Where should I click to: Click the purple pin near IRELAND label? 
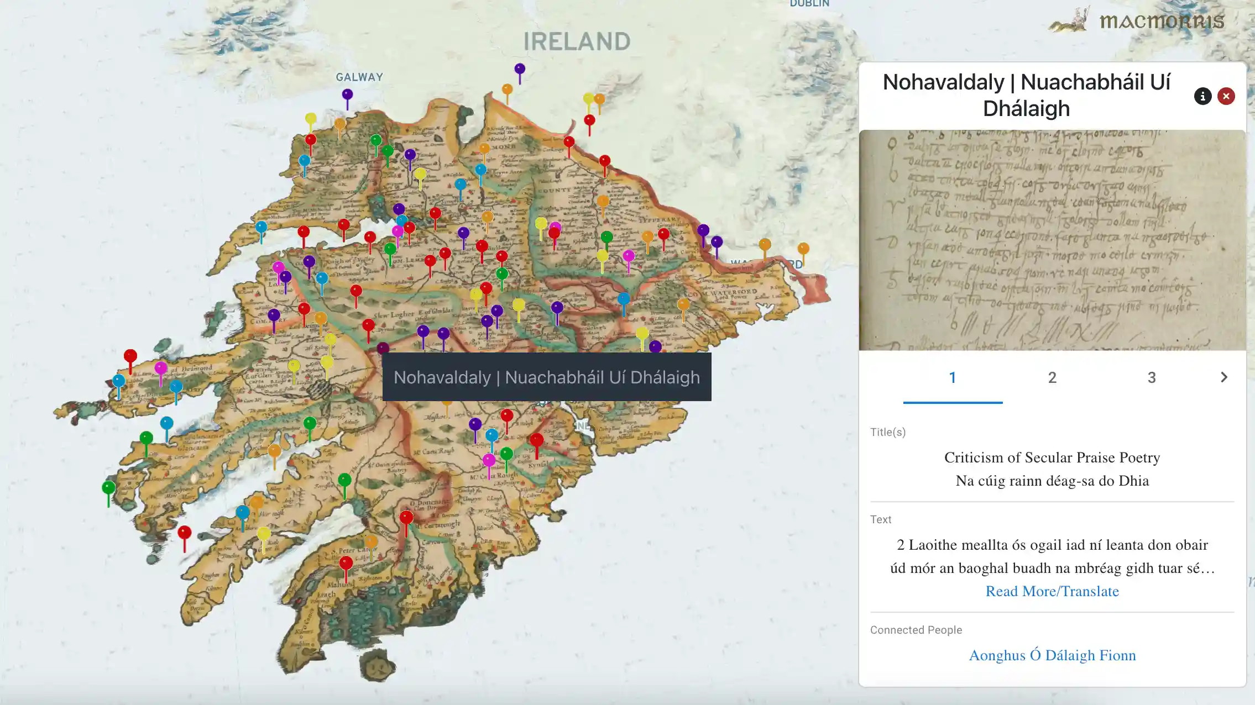pyautogui.click(x=520, y=70)
